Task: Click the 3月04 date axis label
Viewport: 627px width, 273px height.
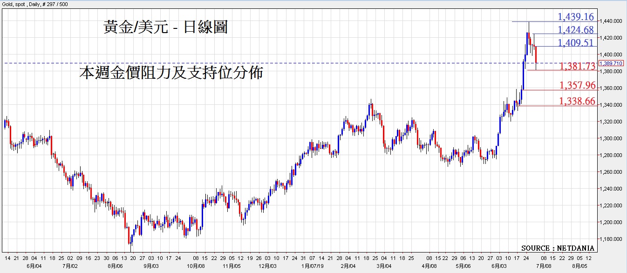Action: pyautogui.click(x=384, y=266)
